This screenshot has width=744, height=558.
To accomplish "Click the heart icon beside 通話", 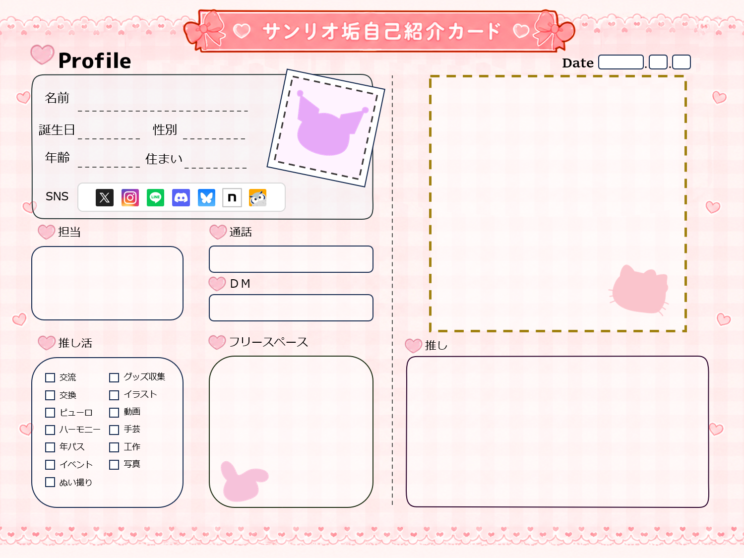I will pyautogui.click(x=218, y=232).
